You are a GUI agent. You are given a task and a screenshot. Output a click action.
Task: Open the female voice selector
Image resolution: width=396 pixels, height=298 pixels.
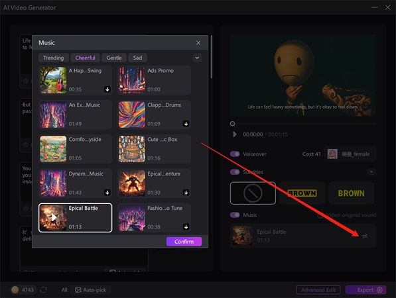350,154
